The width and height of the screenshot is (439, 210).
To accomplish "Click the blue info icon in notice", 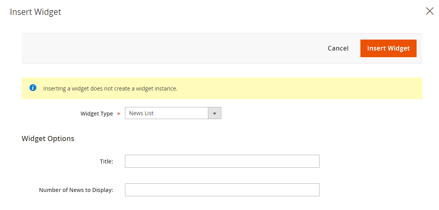I will point(33,88).
